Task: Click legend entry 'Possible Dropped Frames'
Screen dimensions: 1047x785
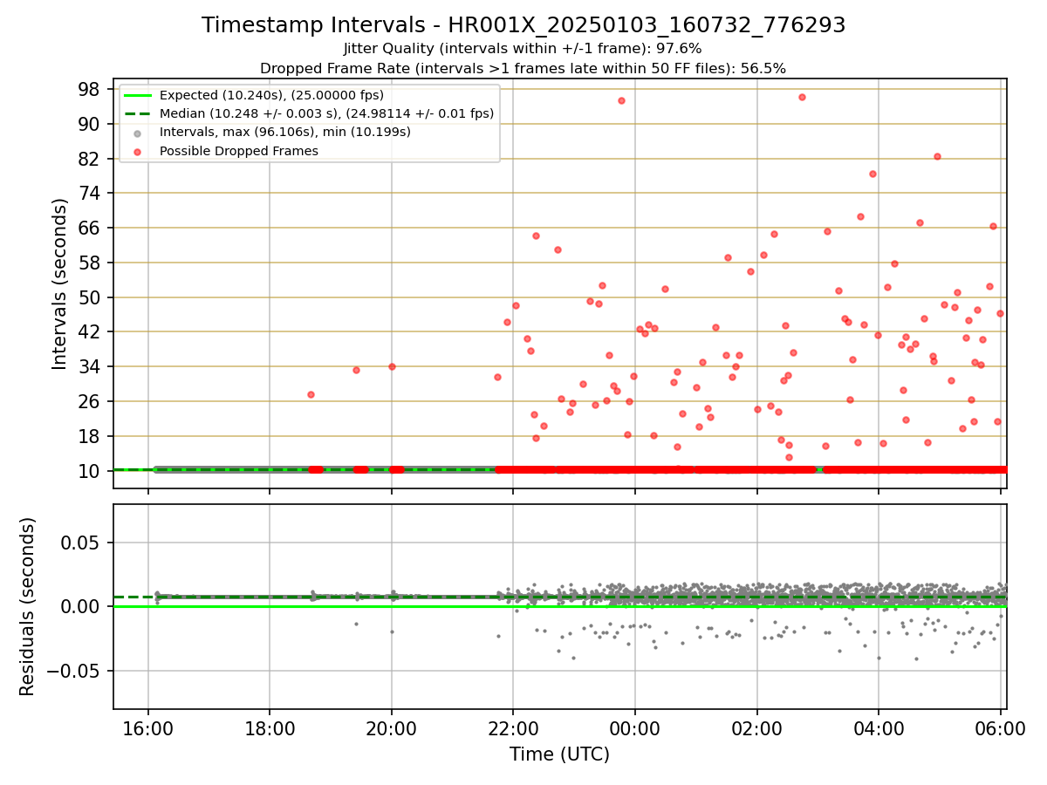Action: click(x=239, y=151)
